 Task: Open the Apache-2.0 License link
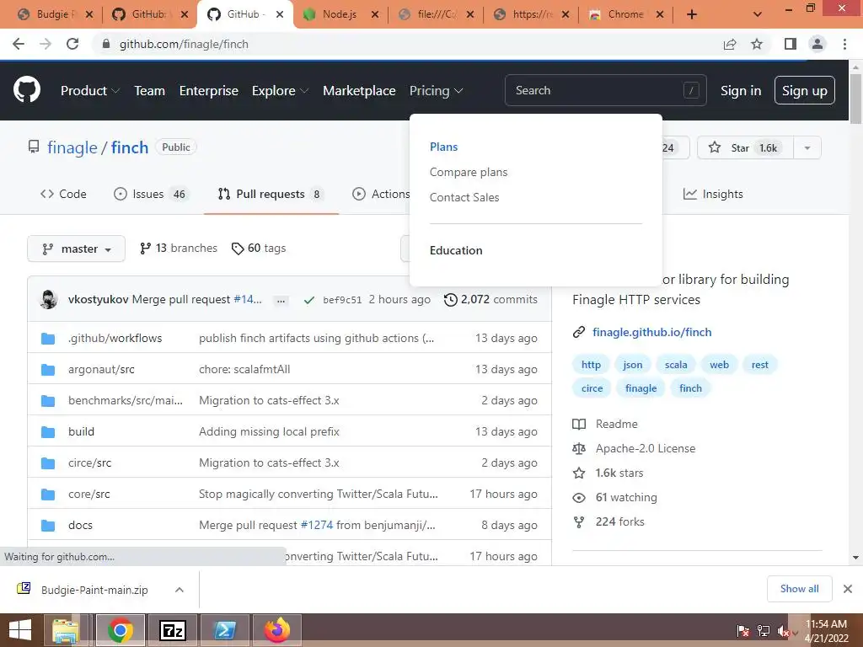(645, 448)
